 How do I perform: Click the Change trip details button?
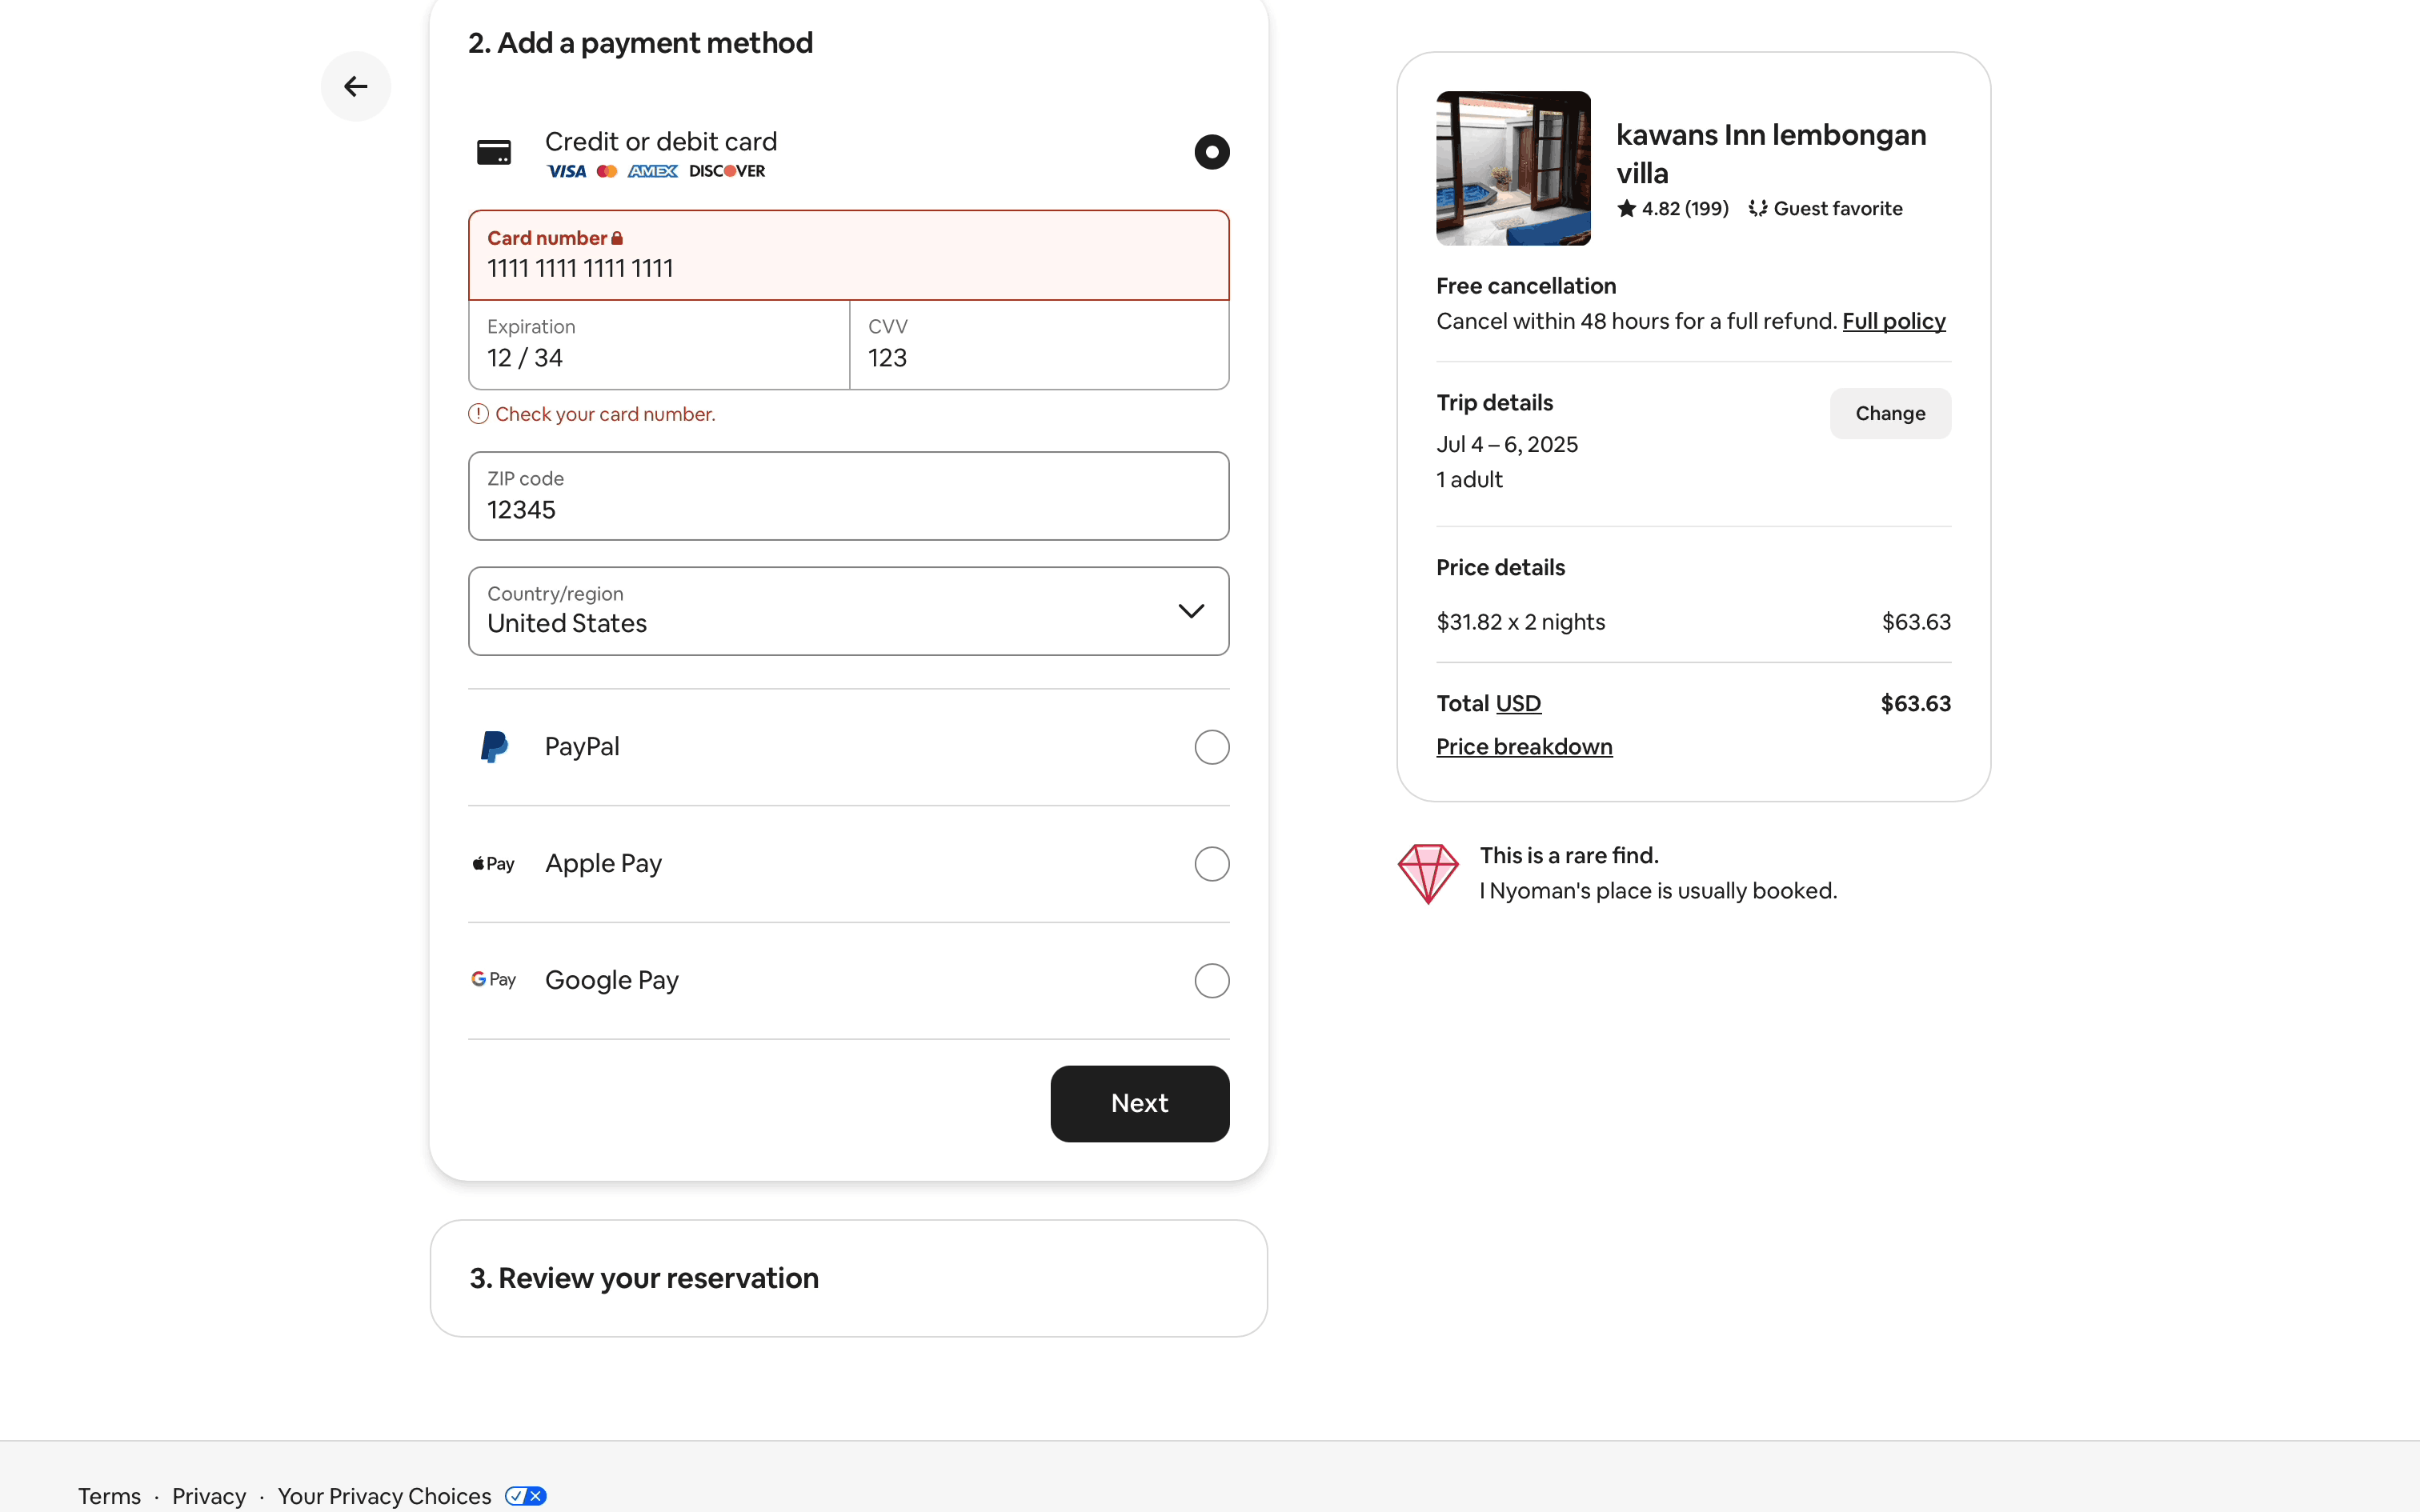[1889, 414]
